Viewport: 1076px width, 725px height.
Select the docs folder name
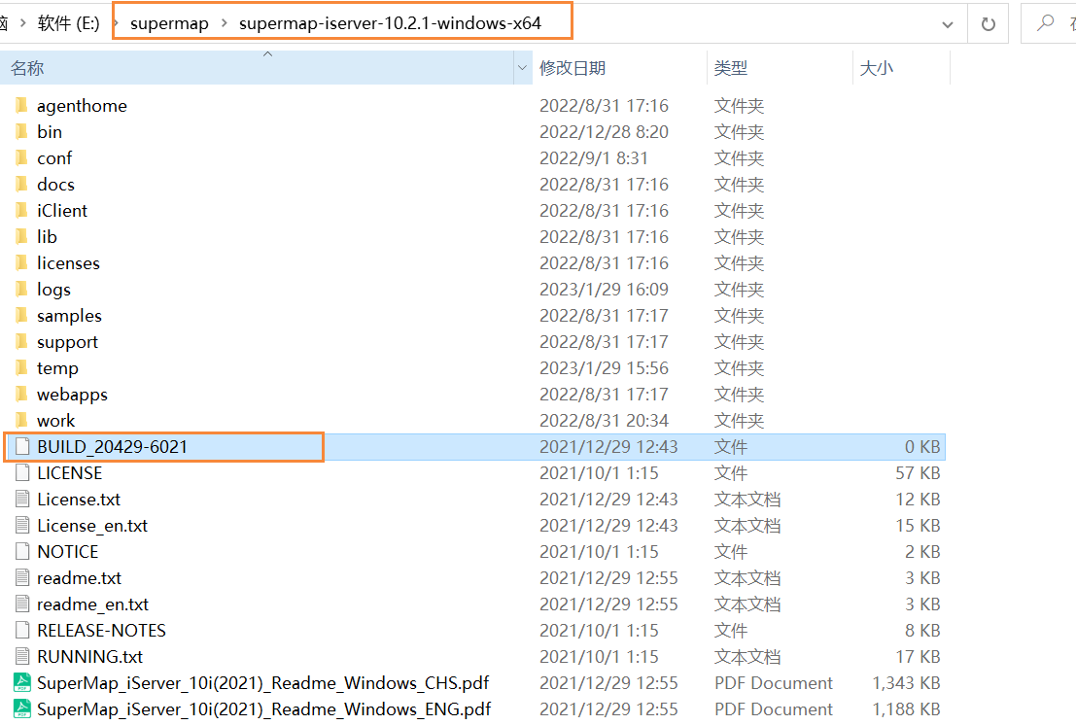point(55,185)
